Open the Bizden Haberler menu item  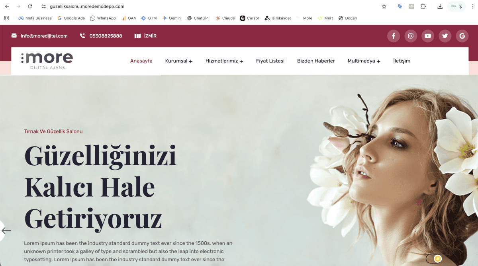[x=316, y=61]
